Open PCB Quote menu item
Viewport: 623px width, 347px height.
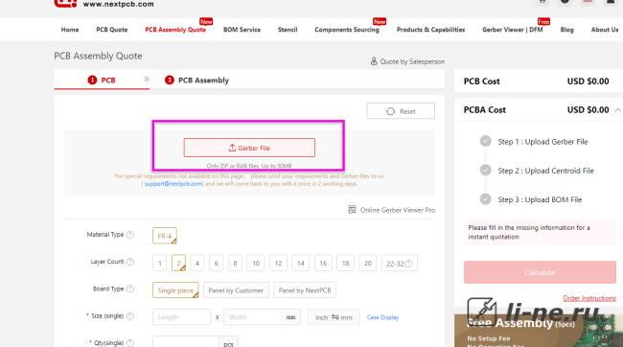[x=112, y=30]
